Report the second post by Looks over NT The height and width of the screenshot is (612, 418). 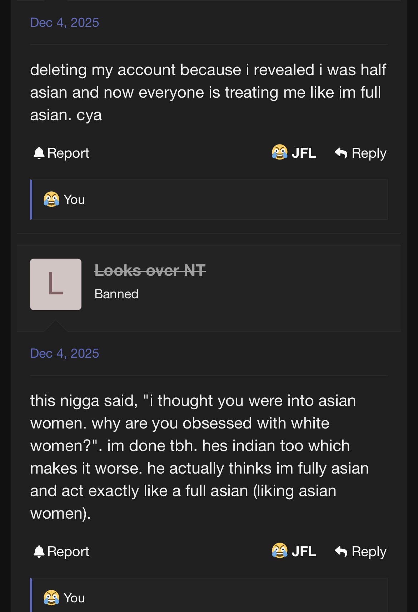click(x=68, y=552)
